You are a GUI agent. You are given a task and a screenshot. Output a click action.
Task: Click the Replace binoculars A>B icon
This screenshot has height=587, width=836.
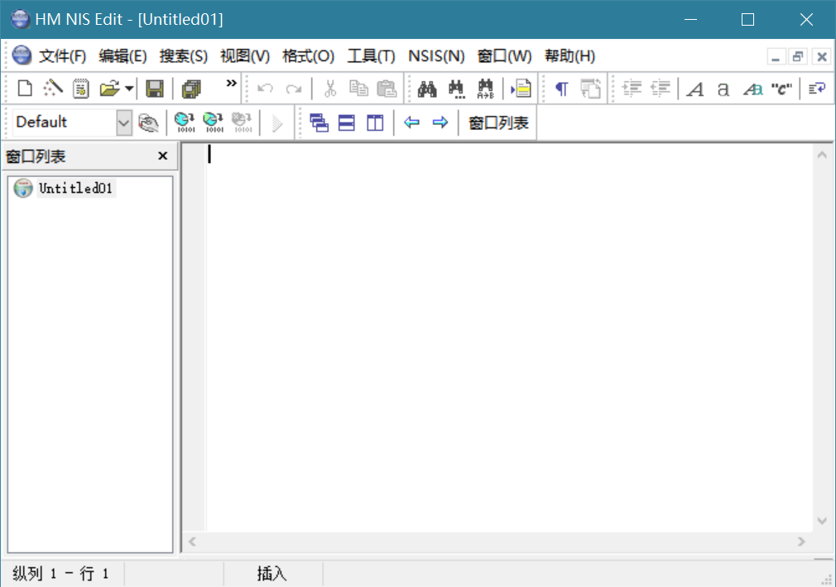(485, 89)
